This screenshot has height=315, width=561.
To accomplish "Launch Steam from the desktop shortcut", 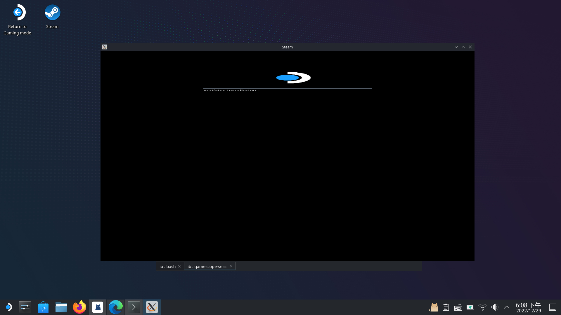I will pos(52,12).
